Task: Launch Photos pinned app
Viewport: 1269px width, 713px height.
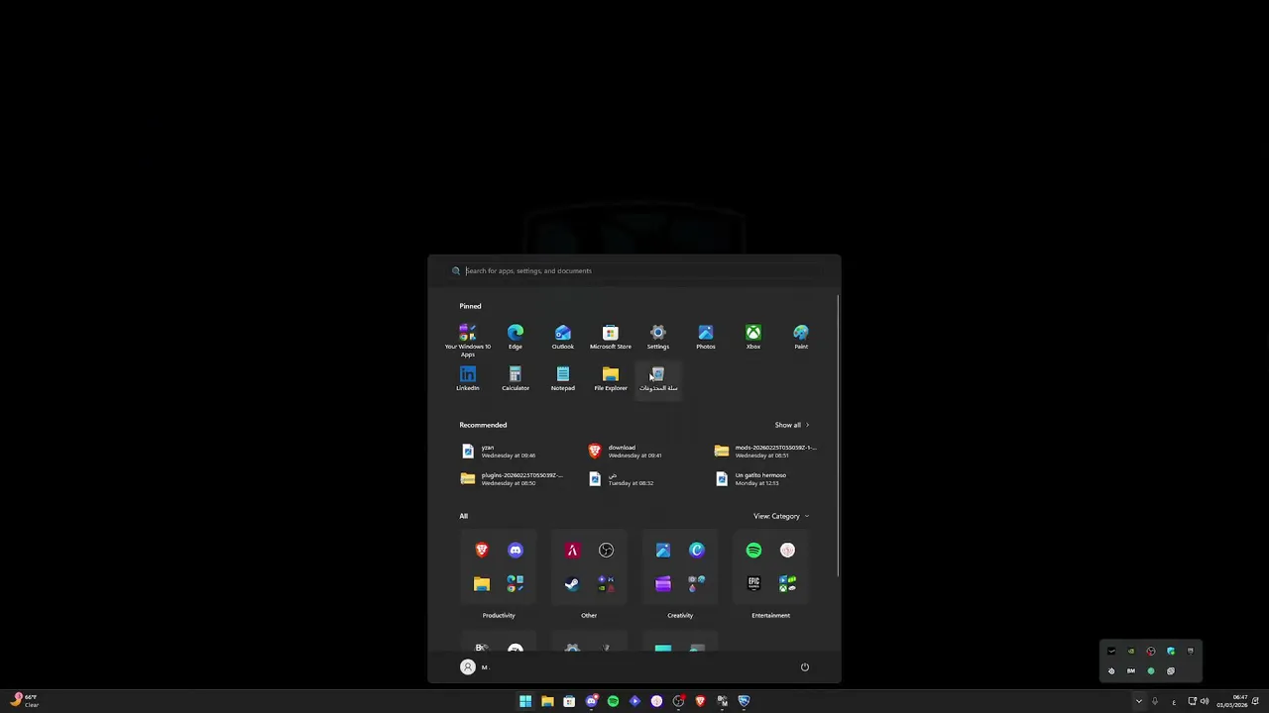Action: point(706,337)
